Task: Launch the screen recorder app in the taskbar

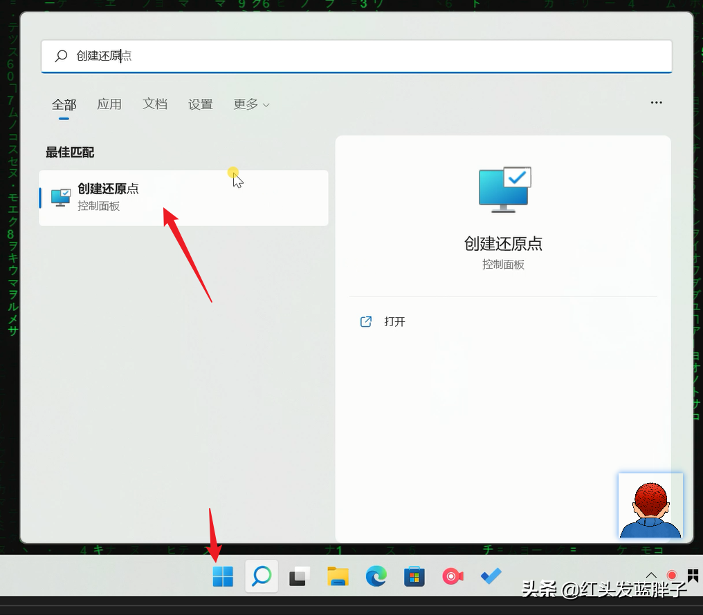Action: (x=452, y=576)
